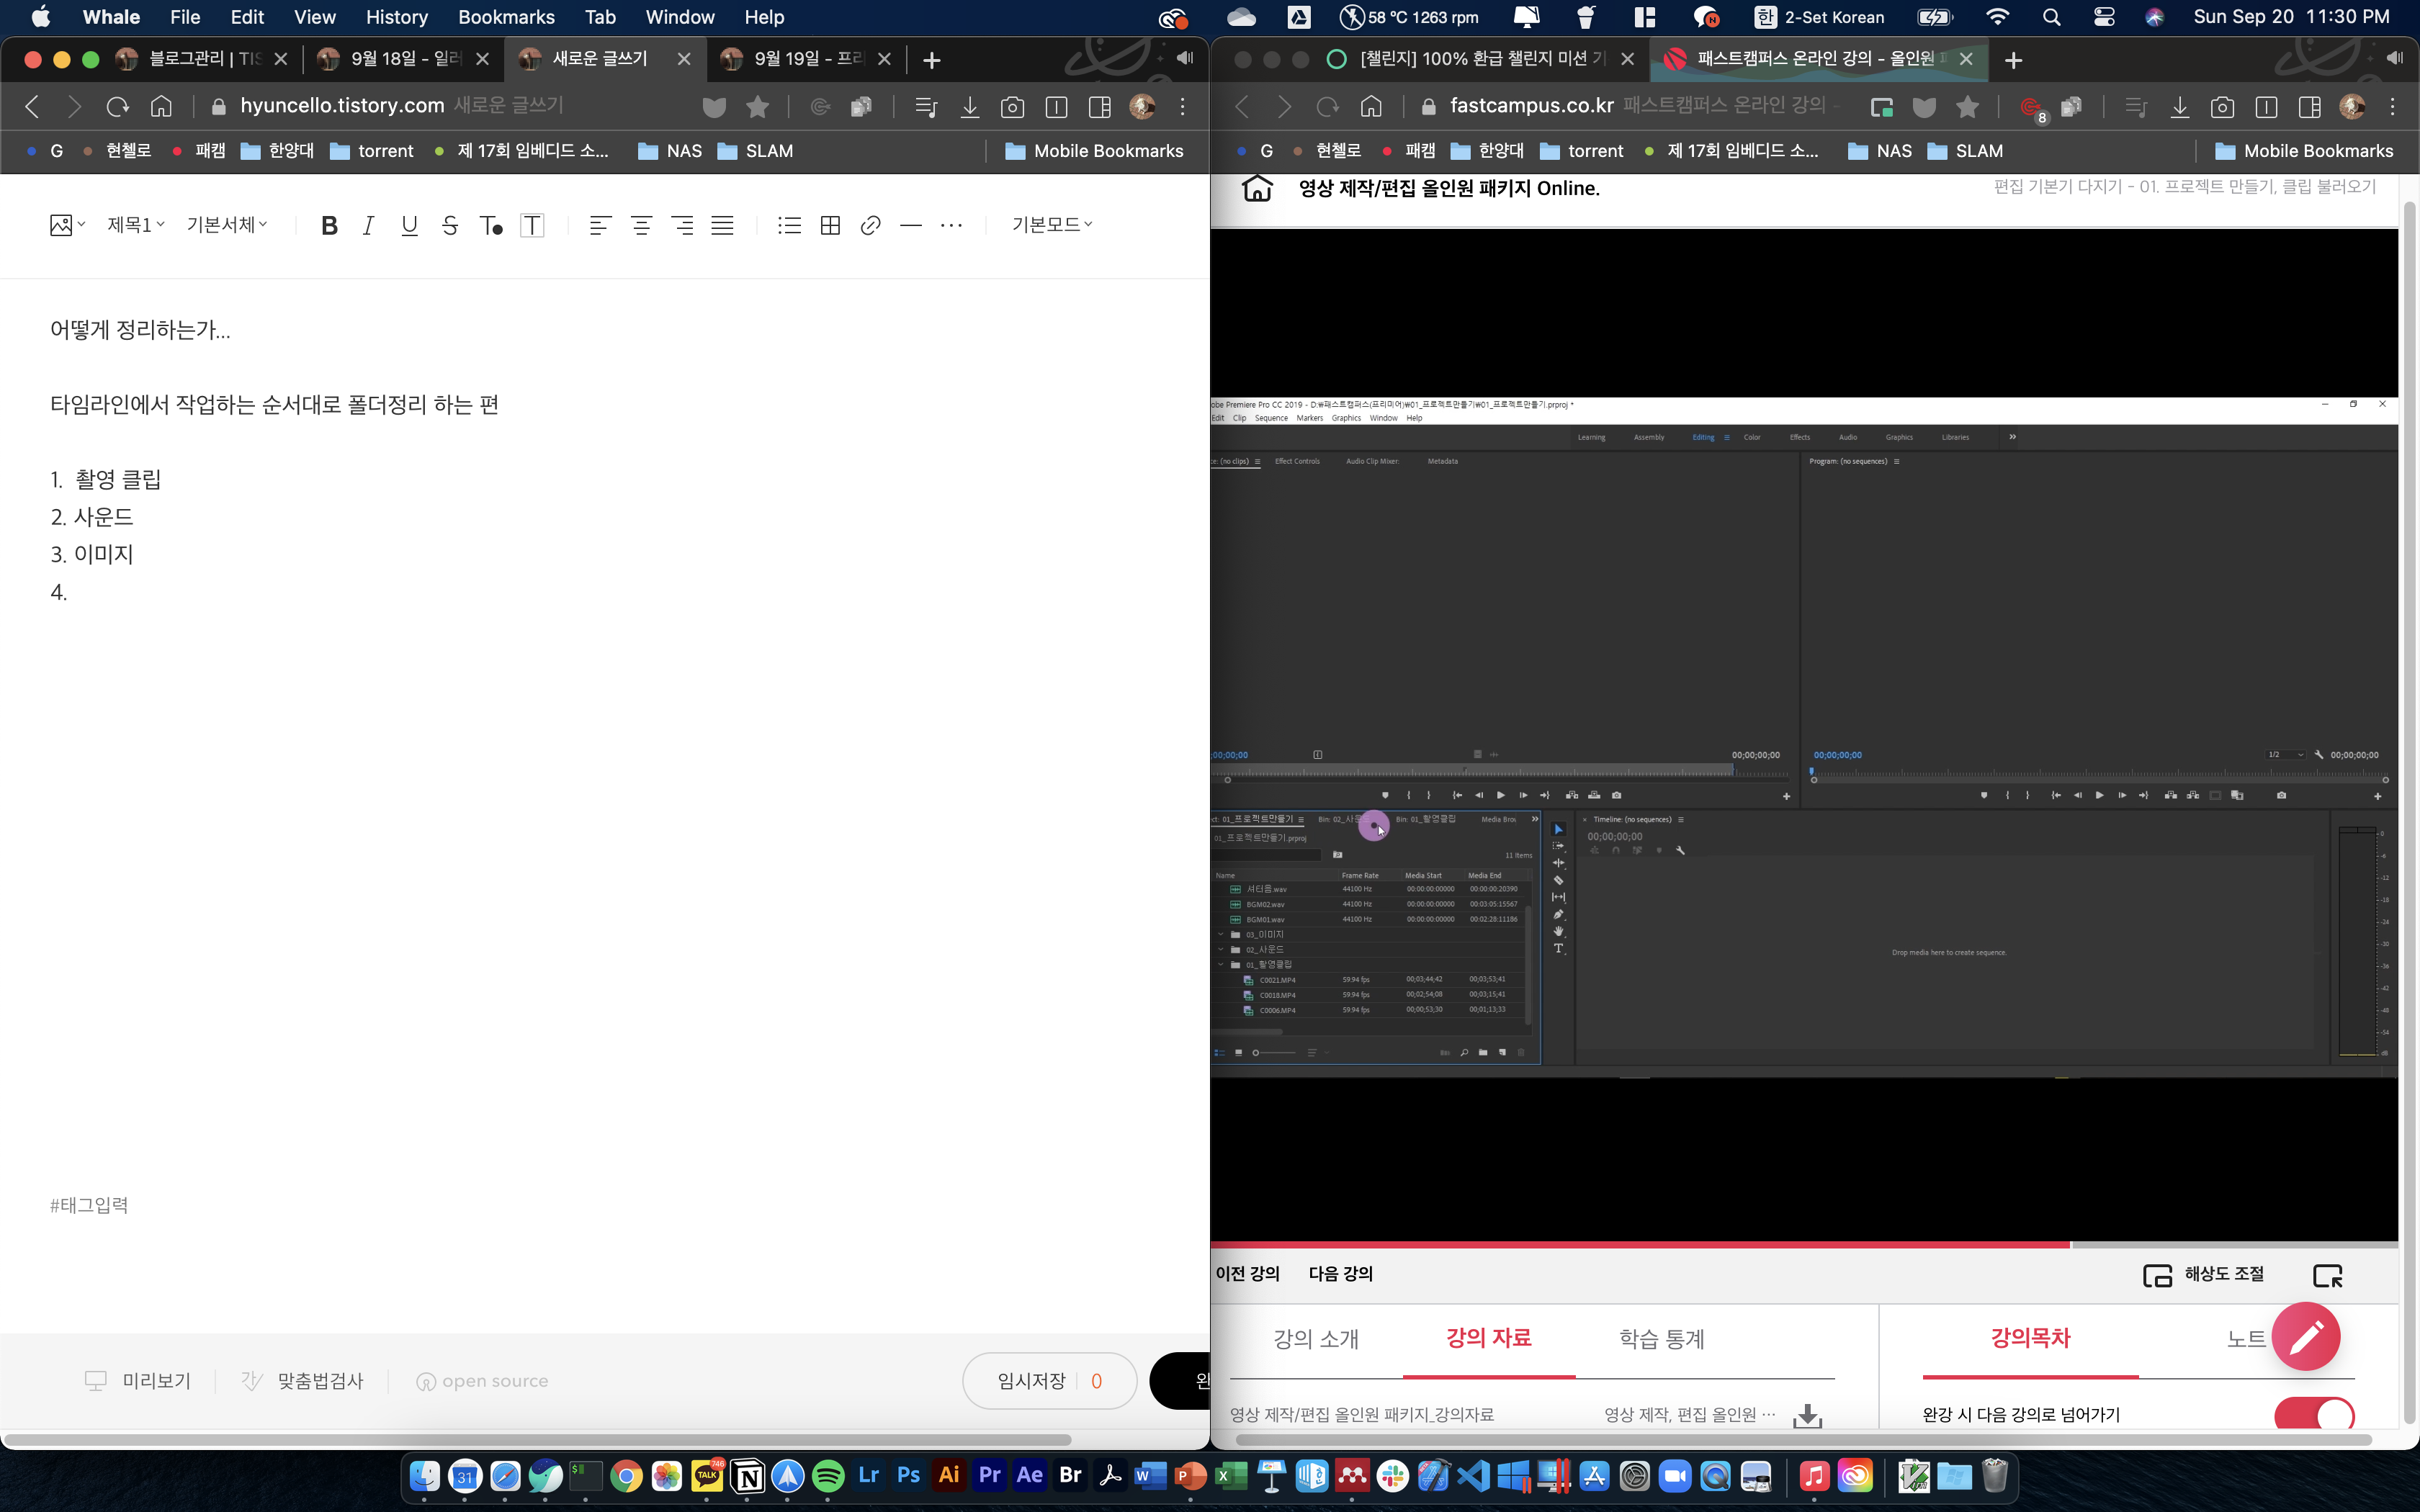Open the 제목1 heading style dropdown
Screen dimensions: 2420x1512
[x=135, y=225]
